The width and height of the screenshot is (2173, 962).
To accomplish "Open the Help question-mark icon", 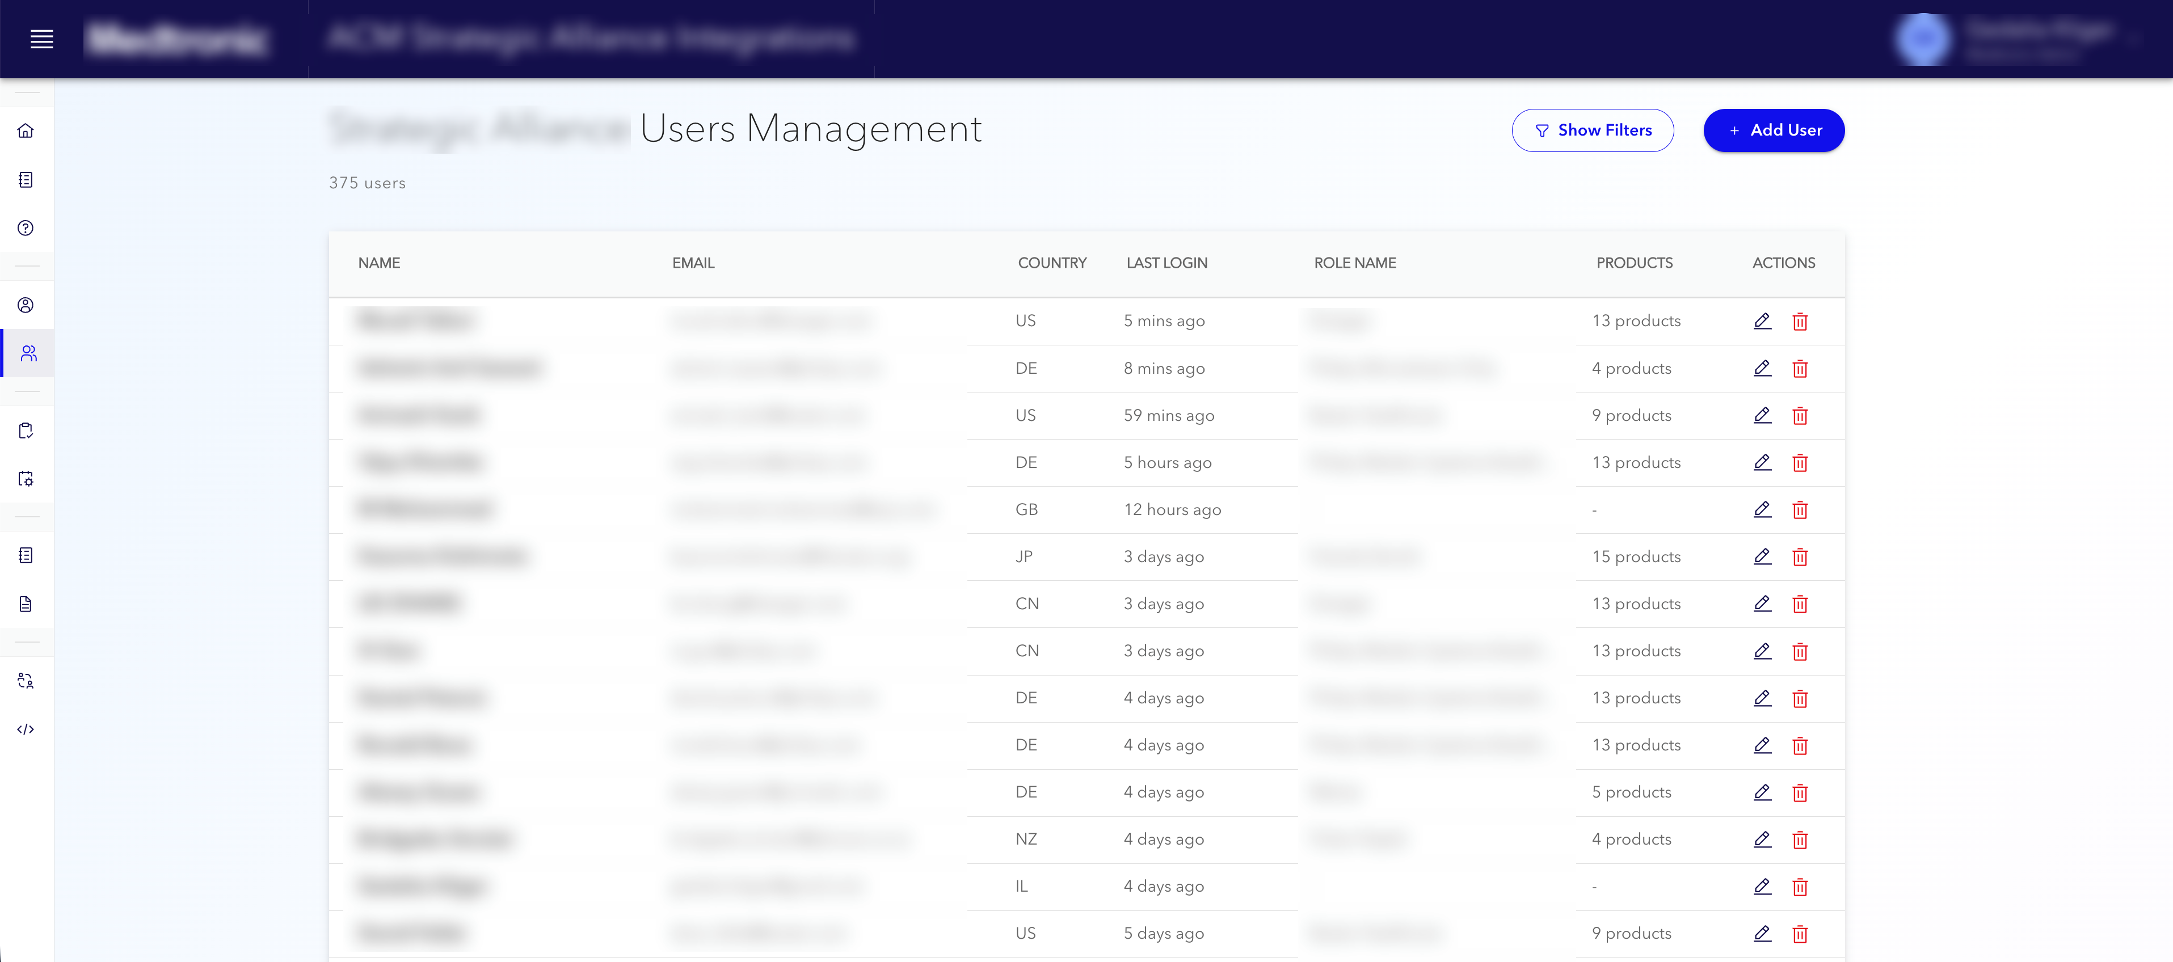I will click(26, 227).
